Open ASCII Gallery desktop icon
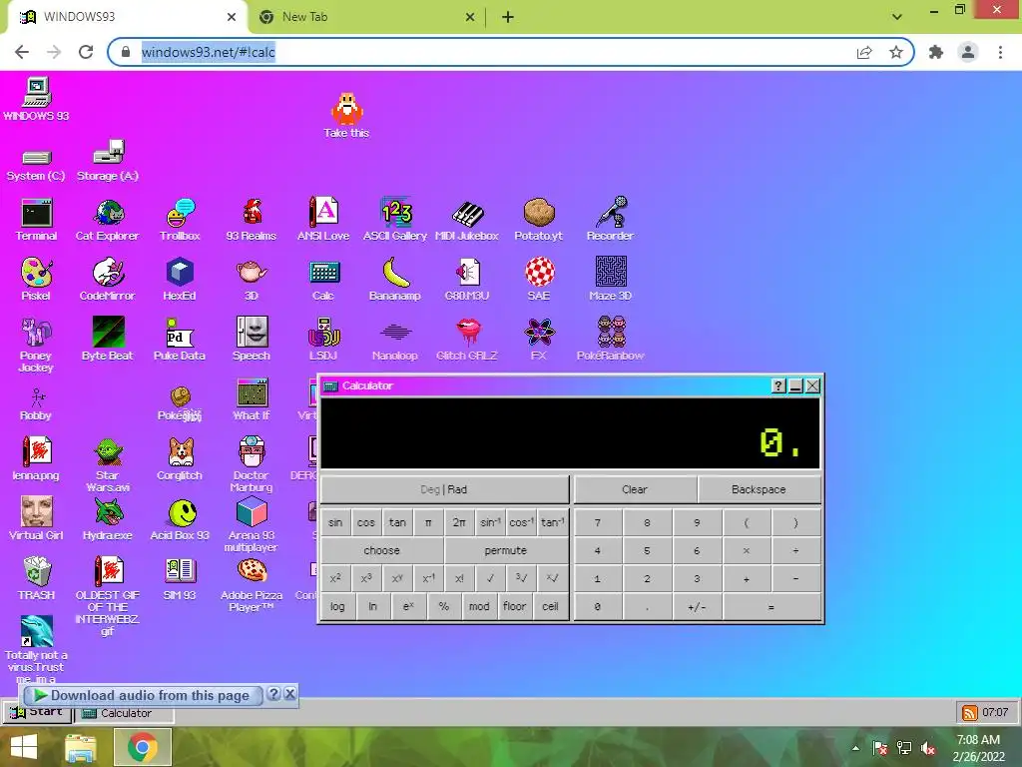1022x767 pixels. tap(395, 219)
